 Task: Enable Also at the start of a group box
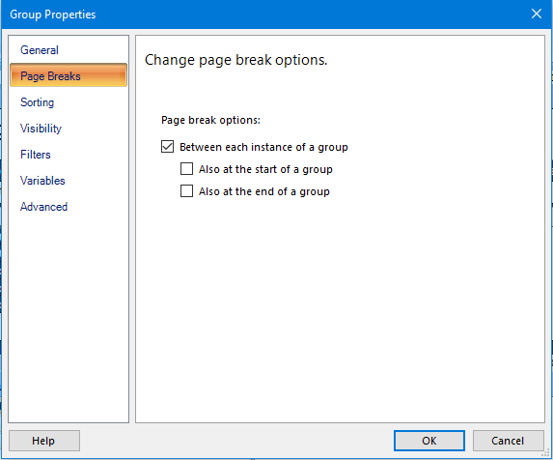point(186,169)
